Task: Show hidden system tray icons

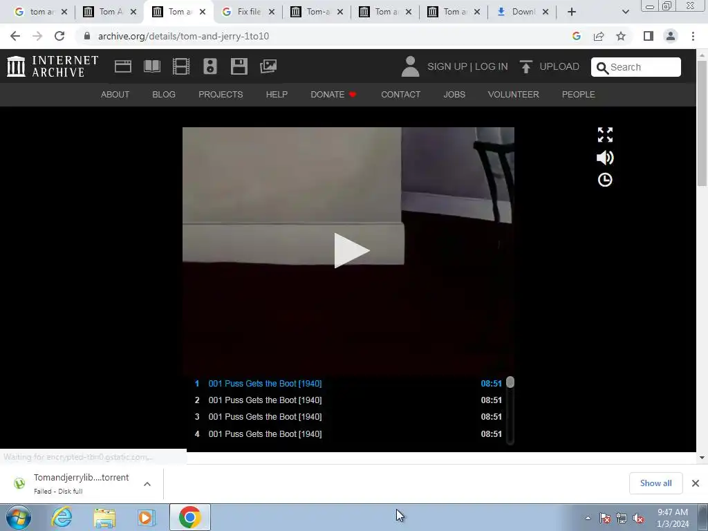Action: (588, 518)
